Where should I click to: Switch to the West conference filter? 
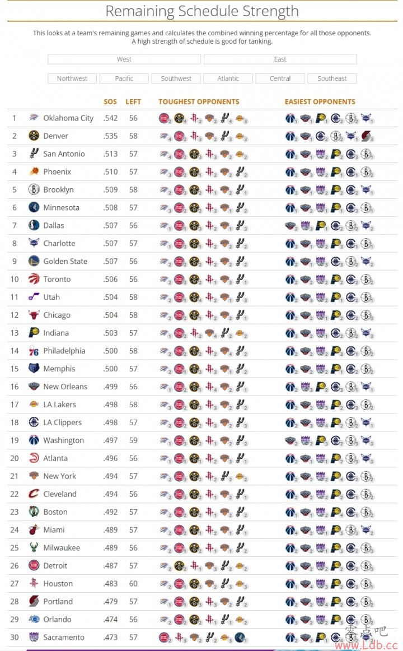pos(124,59)
